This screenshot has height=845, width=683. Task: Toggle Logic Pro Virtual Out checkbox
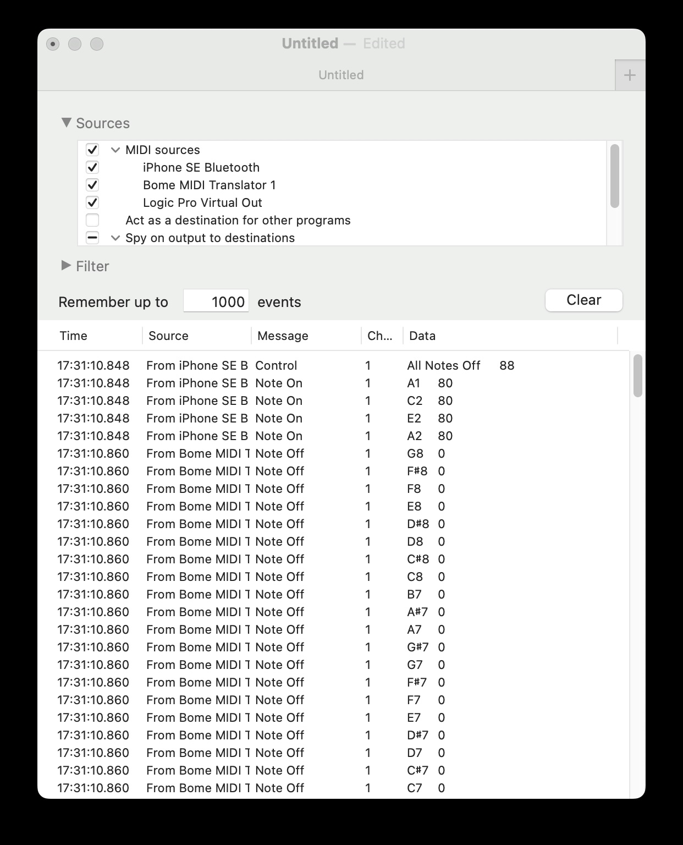pyautogui.click(x=92, y=202)
